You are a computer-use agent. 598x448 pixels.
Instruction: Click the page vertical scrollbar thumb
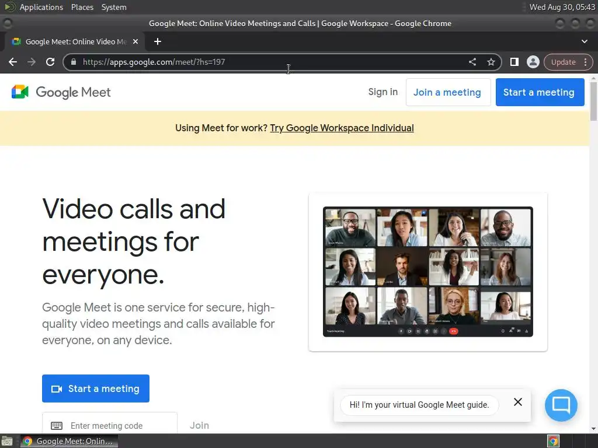(593, 101)
